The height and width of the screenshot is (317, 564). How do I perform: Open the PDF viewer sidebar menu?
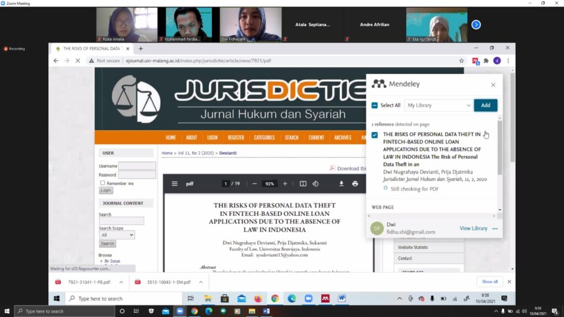point(175,184)
